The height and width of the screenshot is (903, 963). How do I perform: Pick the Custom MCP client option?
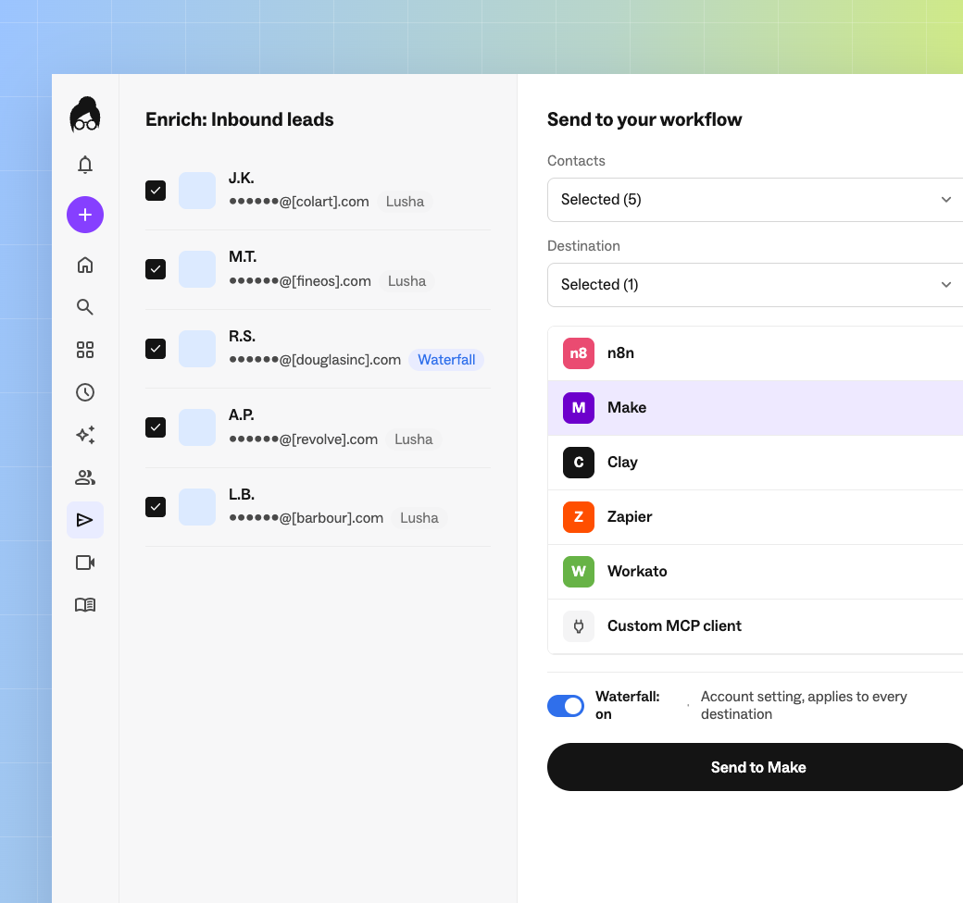755,625
